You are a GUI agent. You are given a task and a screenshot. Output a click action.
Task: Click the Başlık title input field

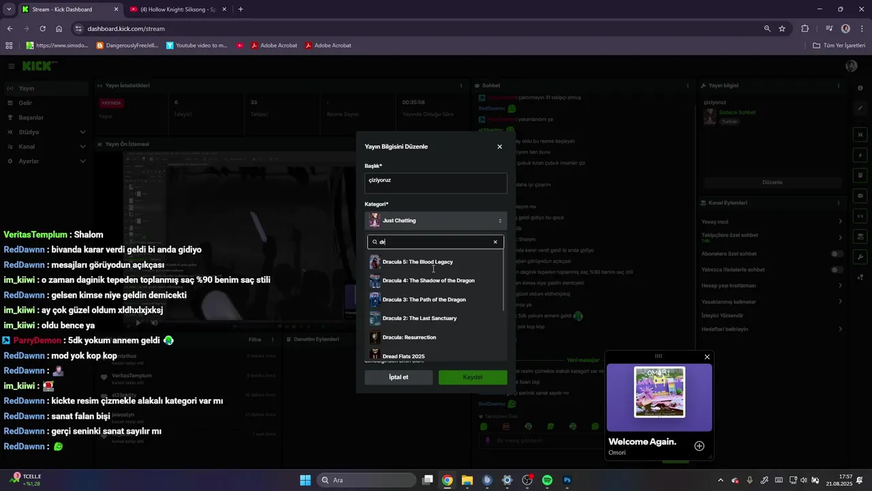tap(436, 183)
